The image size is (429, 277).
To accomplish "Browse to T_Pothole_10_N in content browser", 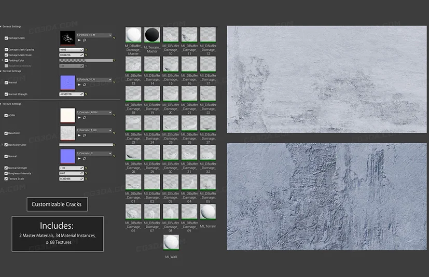I will pyautogui.click(x=85, y=85).
